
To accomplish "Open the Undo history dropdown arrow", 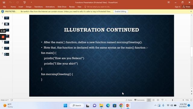I will [13, 2].
